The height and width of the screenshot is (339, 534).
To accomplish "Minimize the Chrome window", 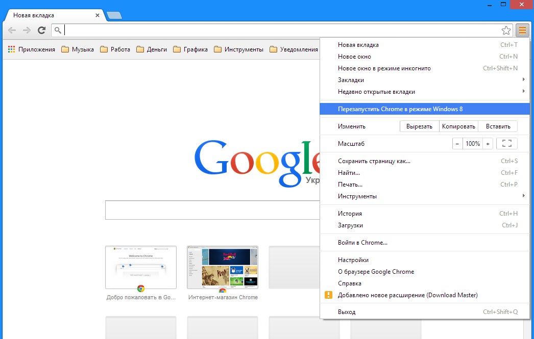I will point(490,5).
